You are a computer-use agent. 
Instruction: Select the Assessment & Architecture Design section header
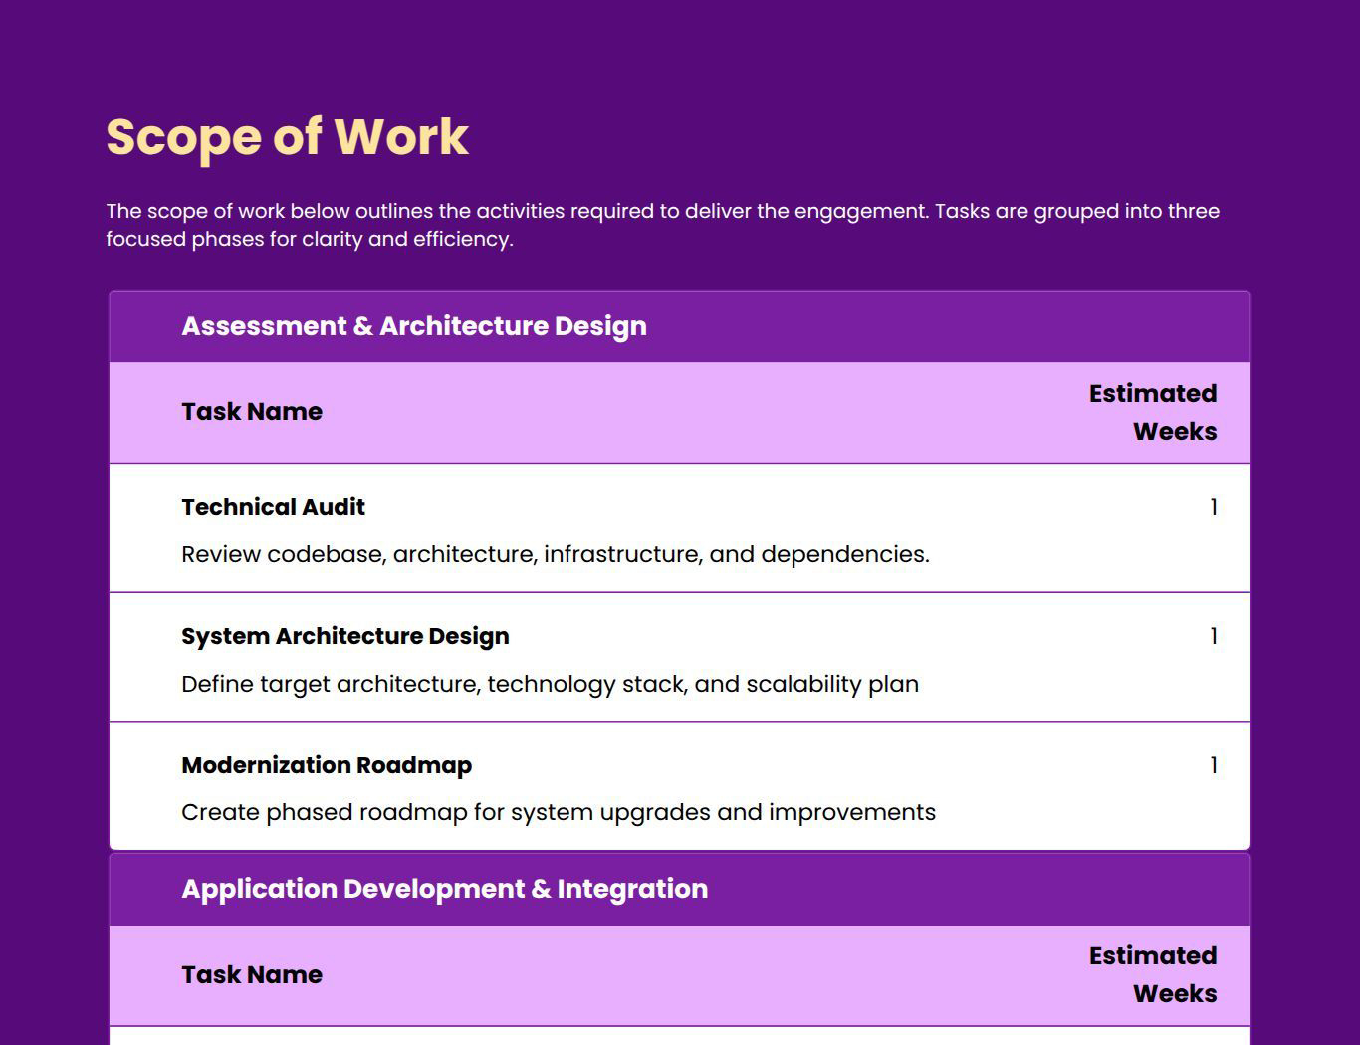point(413,325)
